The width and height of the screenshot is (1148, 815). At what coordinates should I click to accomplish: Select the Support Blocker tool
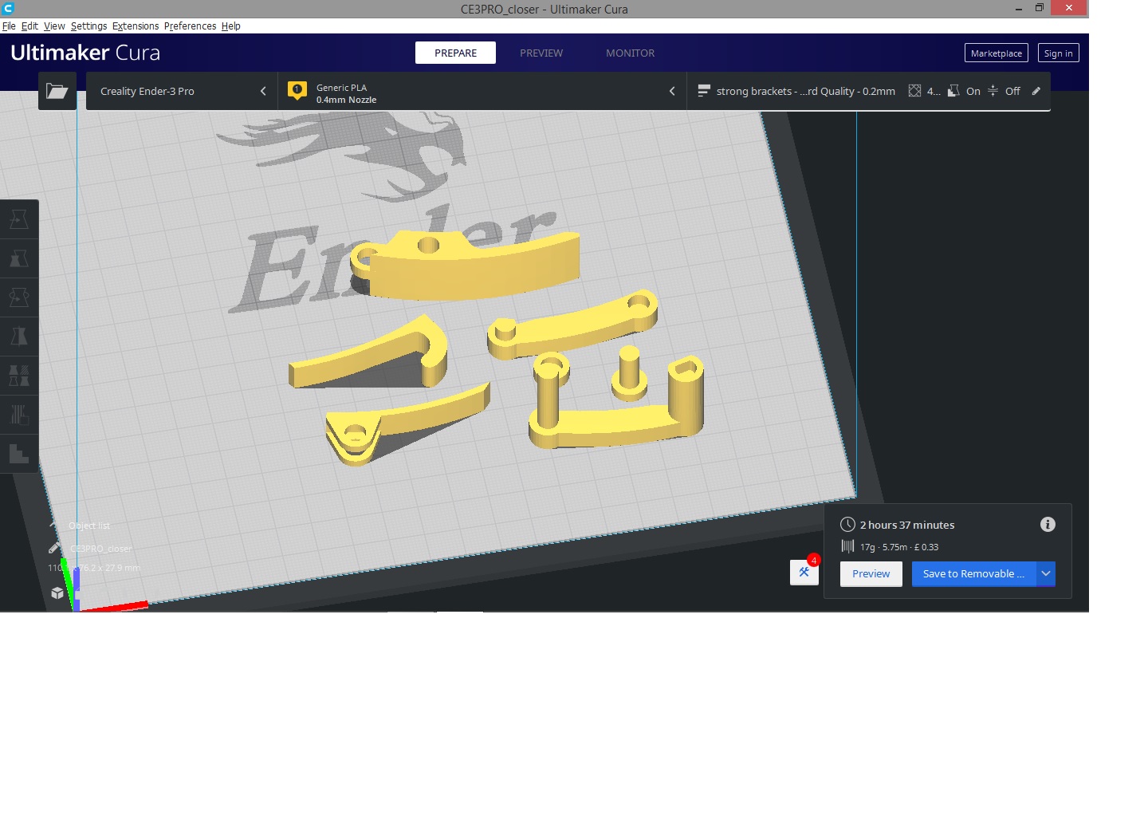(19, 415)
